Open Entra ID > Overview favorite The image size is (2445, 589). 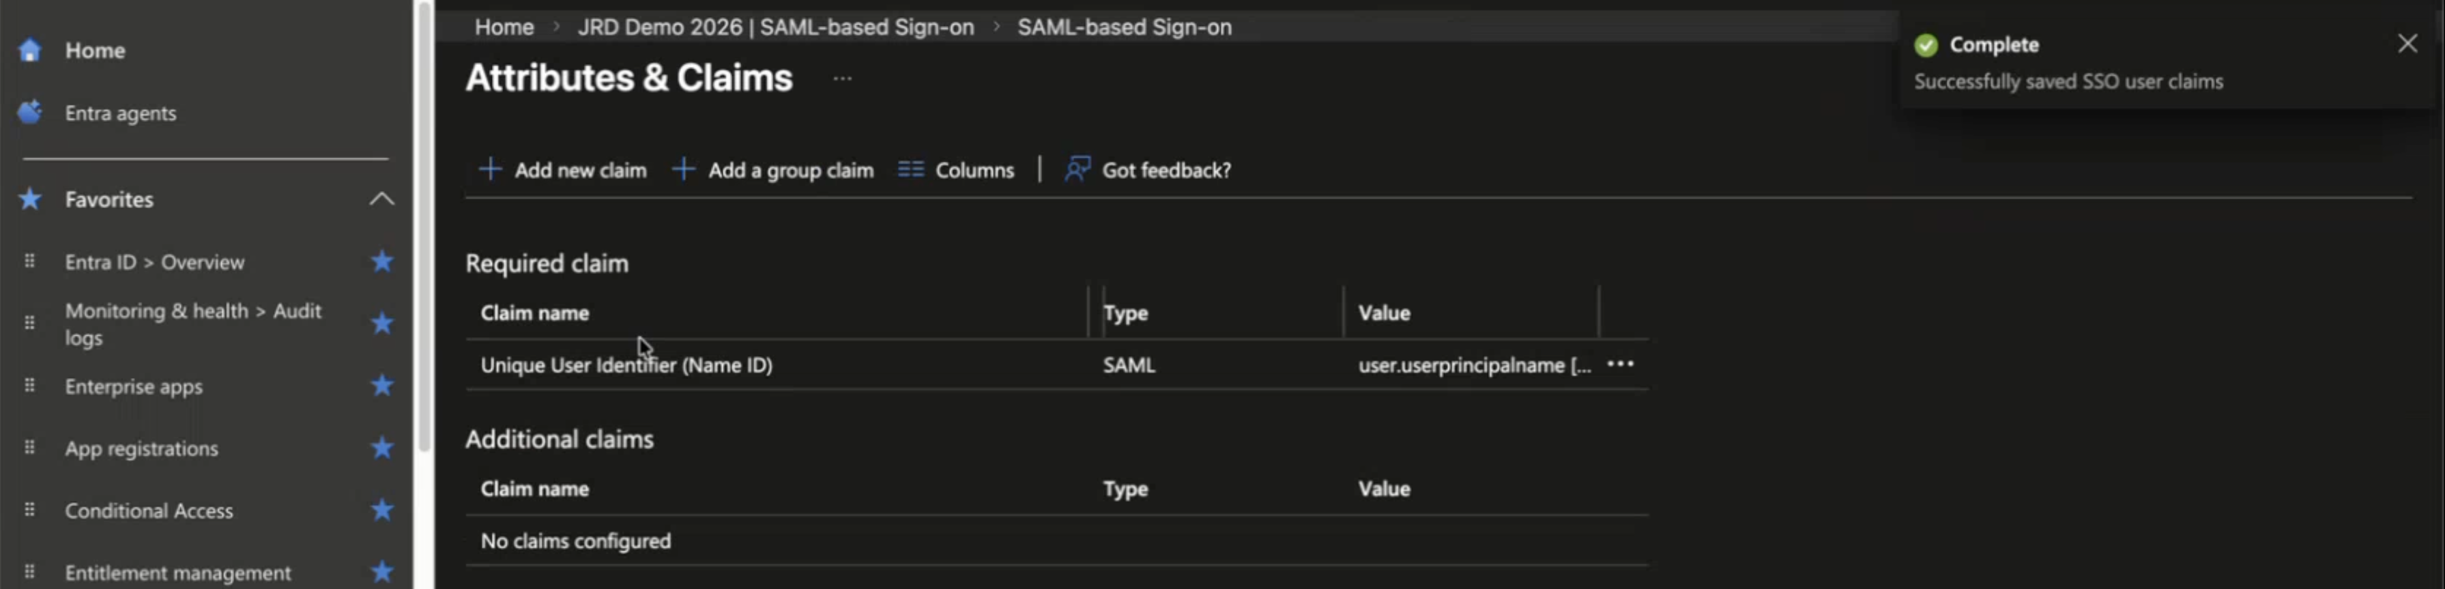click(x=154, y=262)
